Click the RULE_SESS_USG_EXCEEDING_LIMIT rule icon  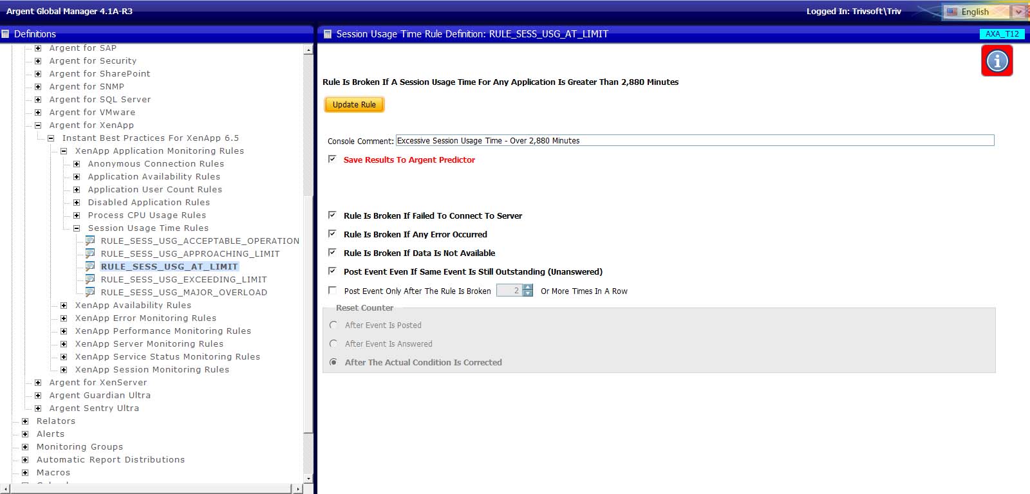click(x=90, y=279)
